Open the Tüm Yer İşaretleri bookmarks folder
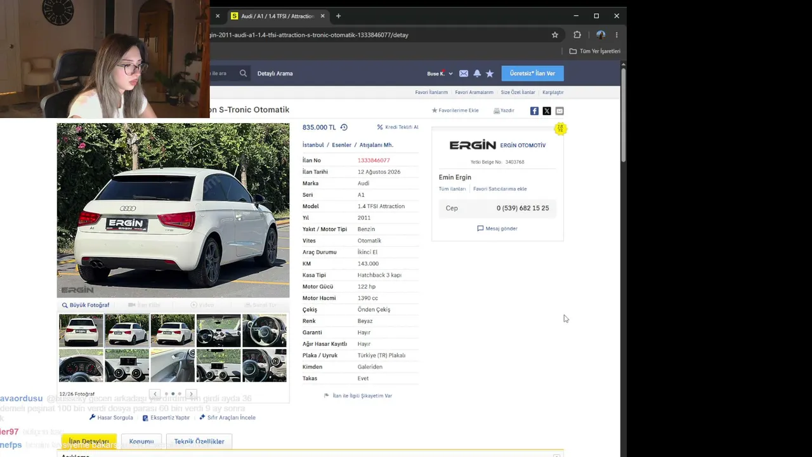The image size is (812, 457). tap(594, 51)
